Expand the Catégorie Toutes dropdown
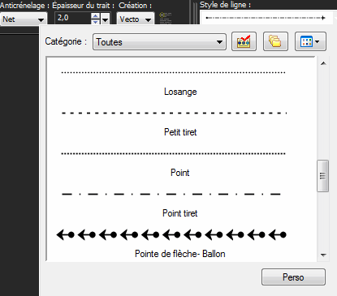The width and height of the screenshot is (337, 296). [159, 42]
